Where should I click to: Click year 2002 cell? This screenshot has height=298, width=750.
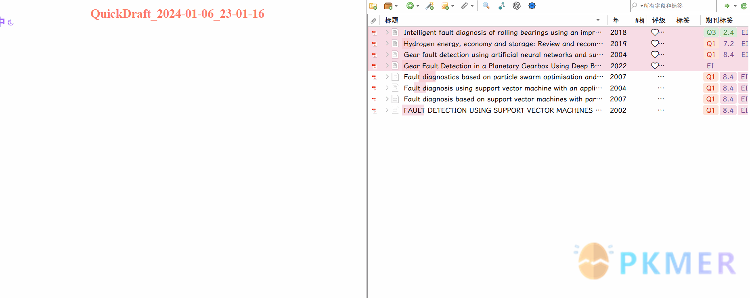[618, 110]
